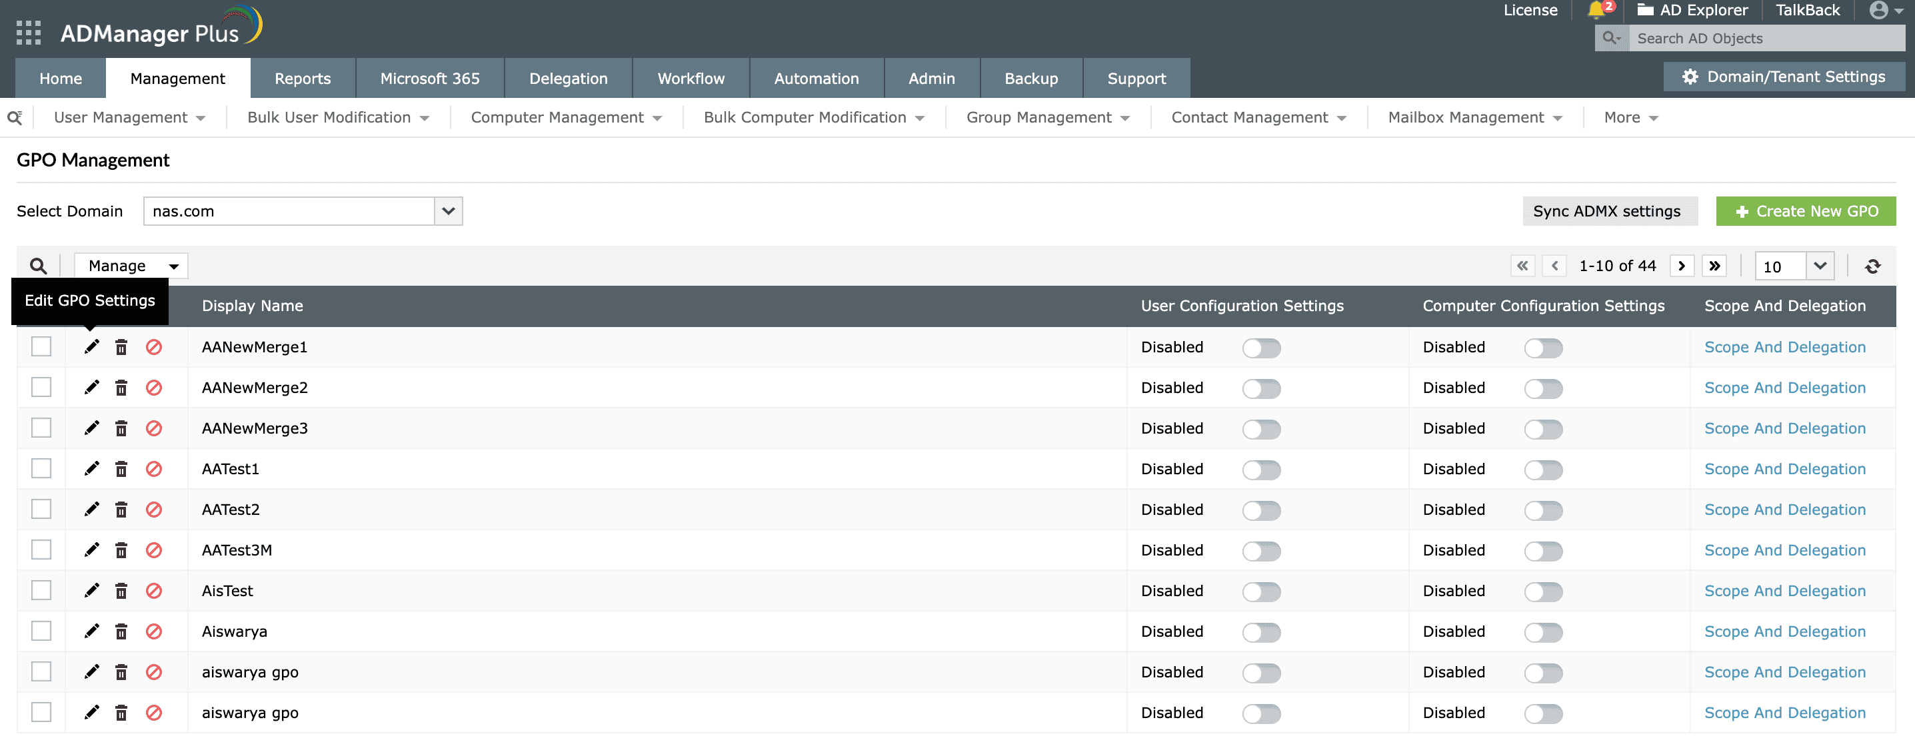Image resolution: width=1915 pixels, height=752 pixels.
Task: Enable User Configuration Settings for AANewMerge1
Action: click(1262, 347)
